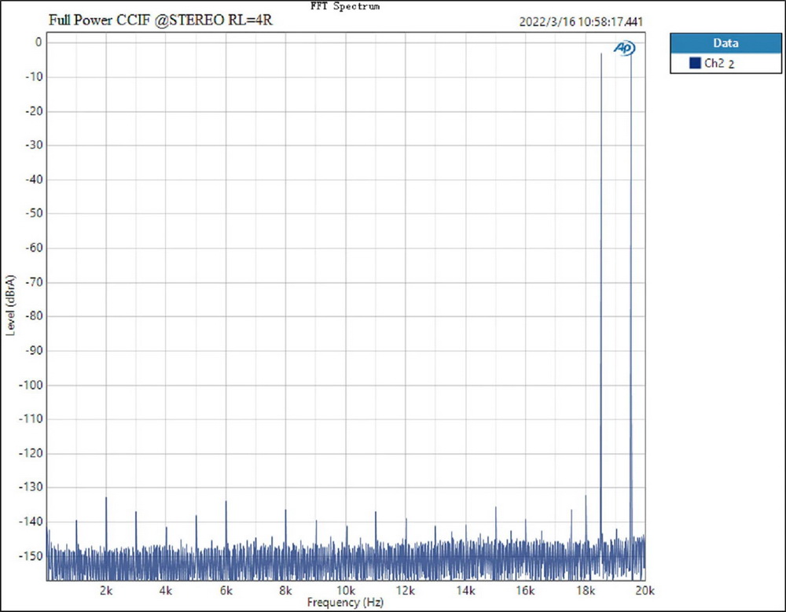
Task: Select the Ch2 trace label in legend
Action: pyautogui.click(x=714, y=64)
